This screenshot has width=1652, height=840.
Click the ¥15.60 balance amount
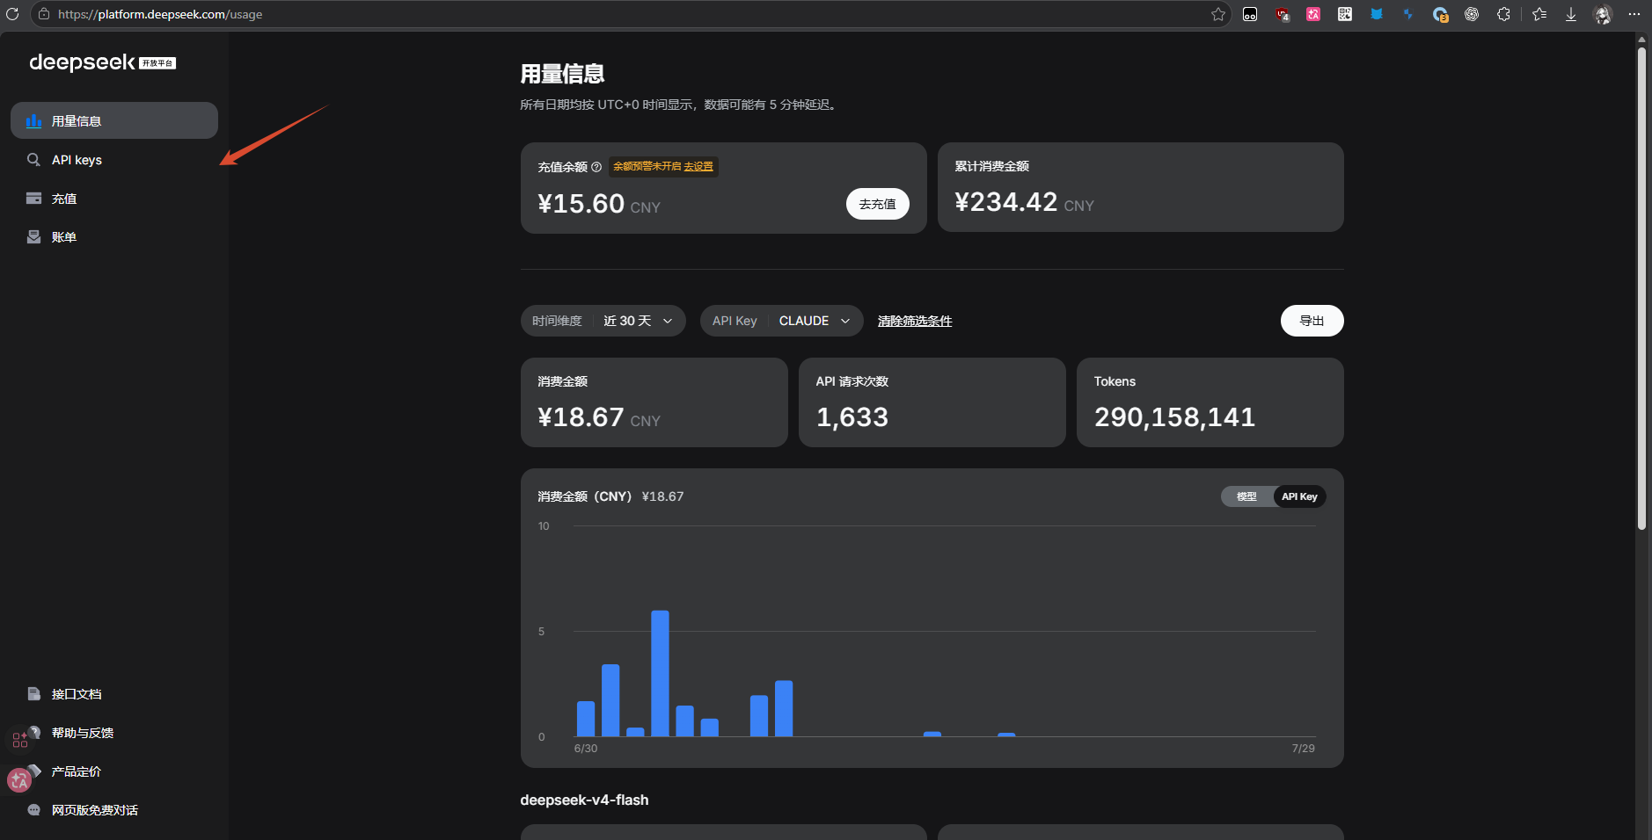coord(581,204)
